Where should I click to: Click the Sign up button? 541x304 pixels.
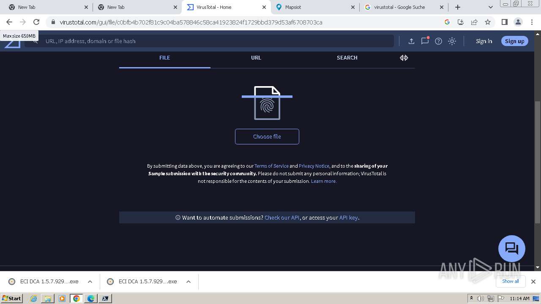click(514, 41)
